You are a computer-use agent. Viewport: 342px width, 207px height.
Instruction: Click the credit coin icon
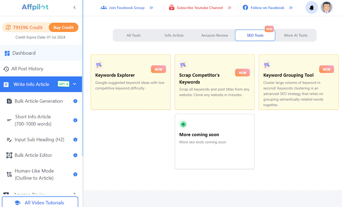8,27
